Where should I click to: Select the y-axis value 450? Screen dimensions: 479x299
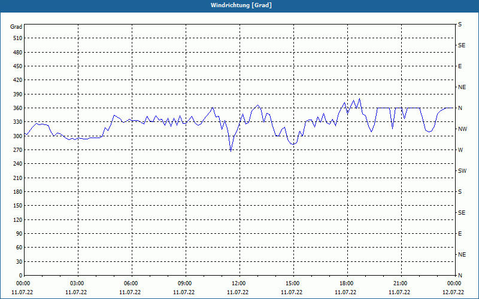(18, 66)
